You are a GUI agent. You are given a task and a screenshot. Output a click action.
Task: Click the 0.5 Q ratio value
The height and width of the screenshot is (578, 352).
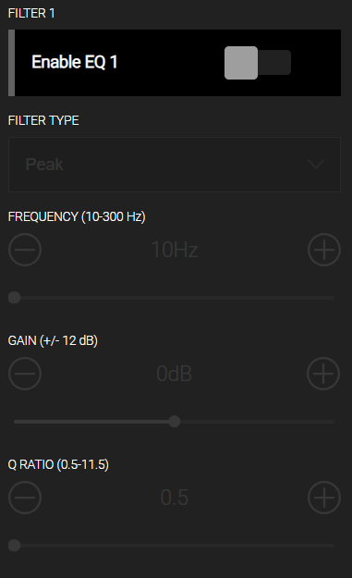(x=175, y=498)
